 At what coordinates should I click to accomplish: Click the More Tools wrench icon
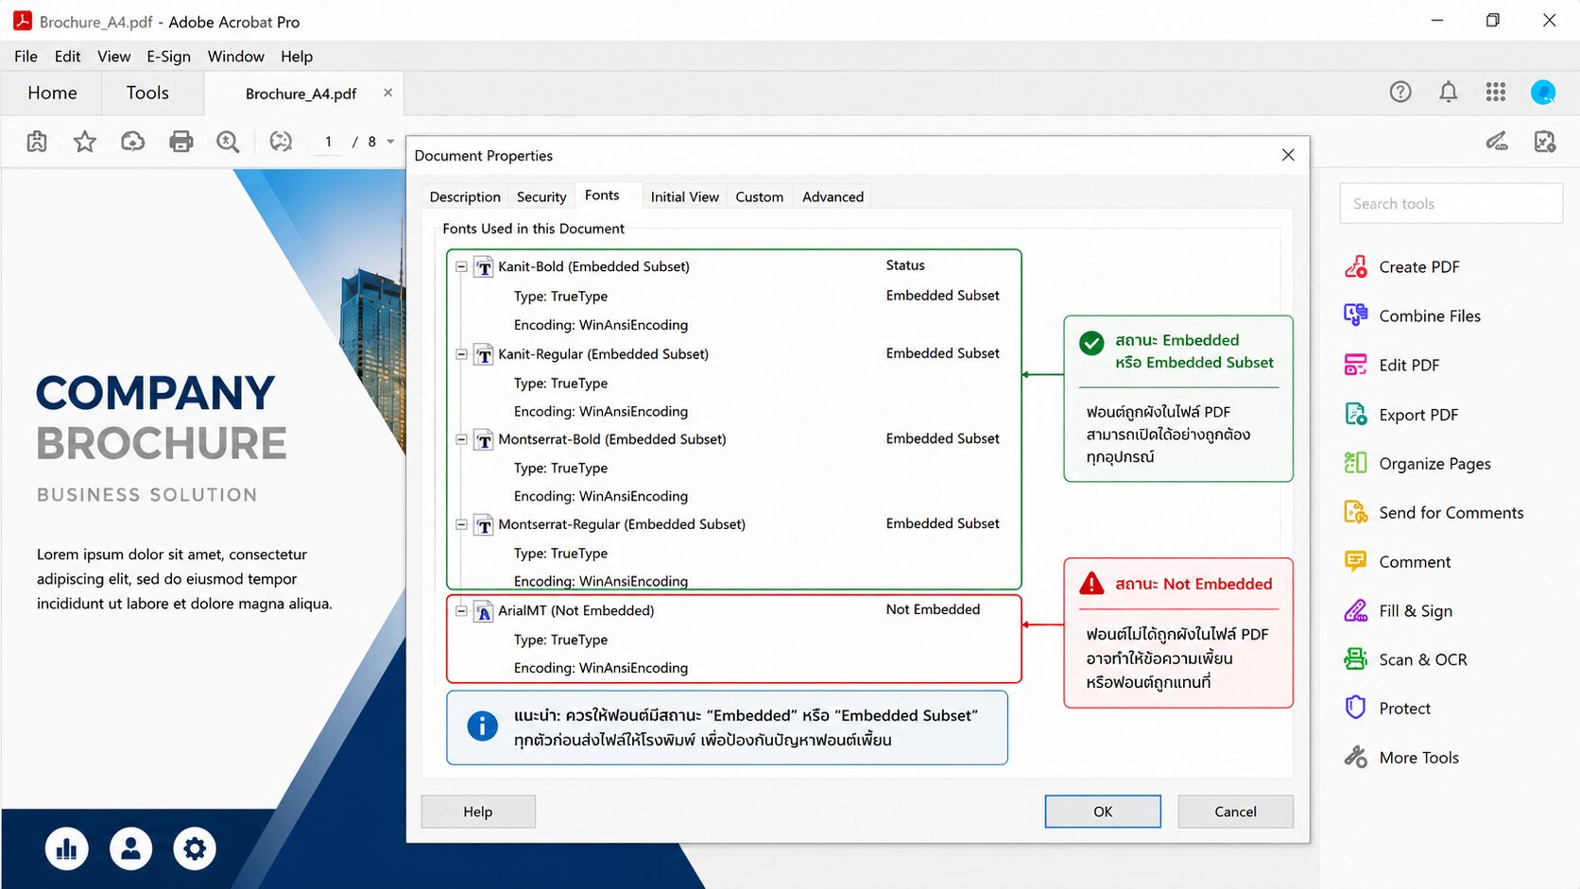pyautogui.click(x=1356, y=757)
